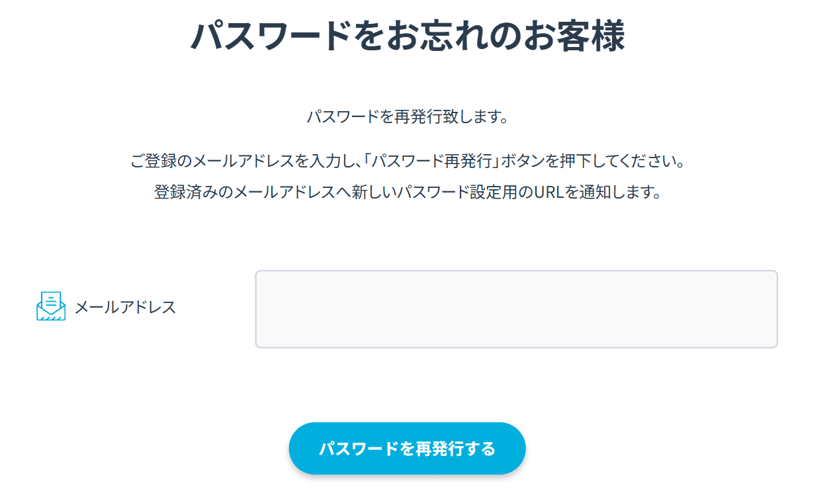Click the パスワードを再発行致します。 text line
Viewport: 827px width, 491px height.
(x=408, y=118)
